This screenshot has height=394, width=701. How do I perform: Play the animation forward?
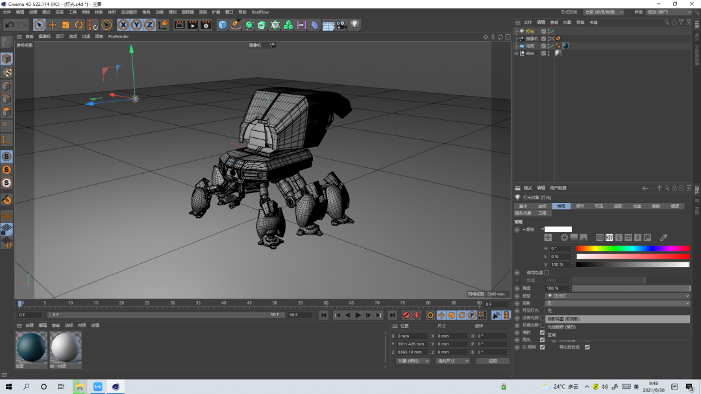pyautogui.click(x=358, y=316)
